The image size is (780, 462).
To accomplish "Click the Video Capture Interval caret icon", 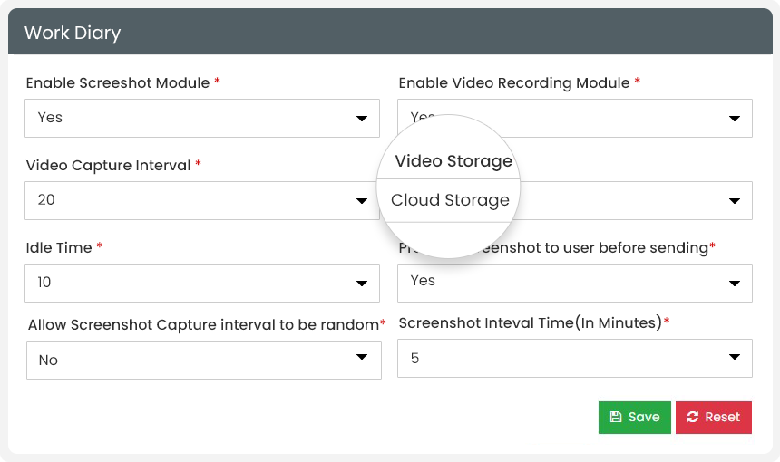I will pos(362,201).
